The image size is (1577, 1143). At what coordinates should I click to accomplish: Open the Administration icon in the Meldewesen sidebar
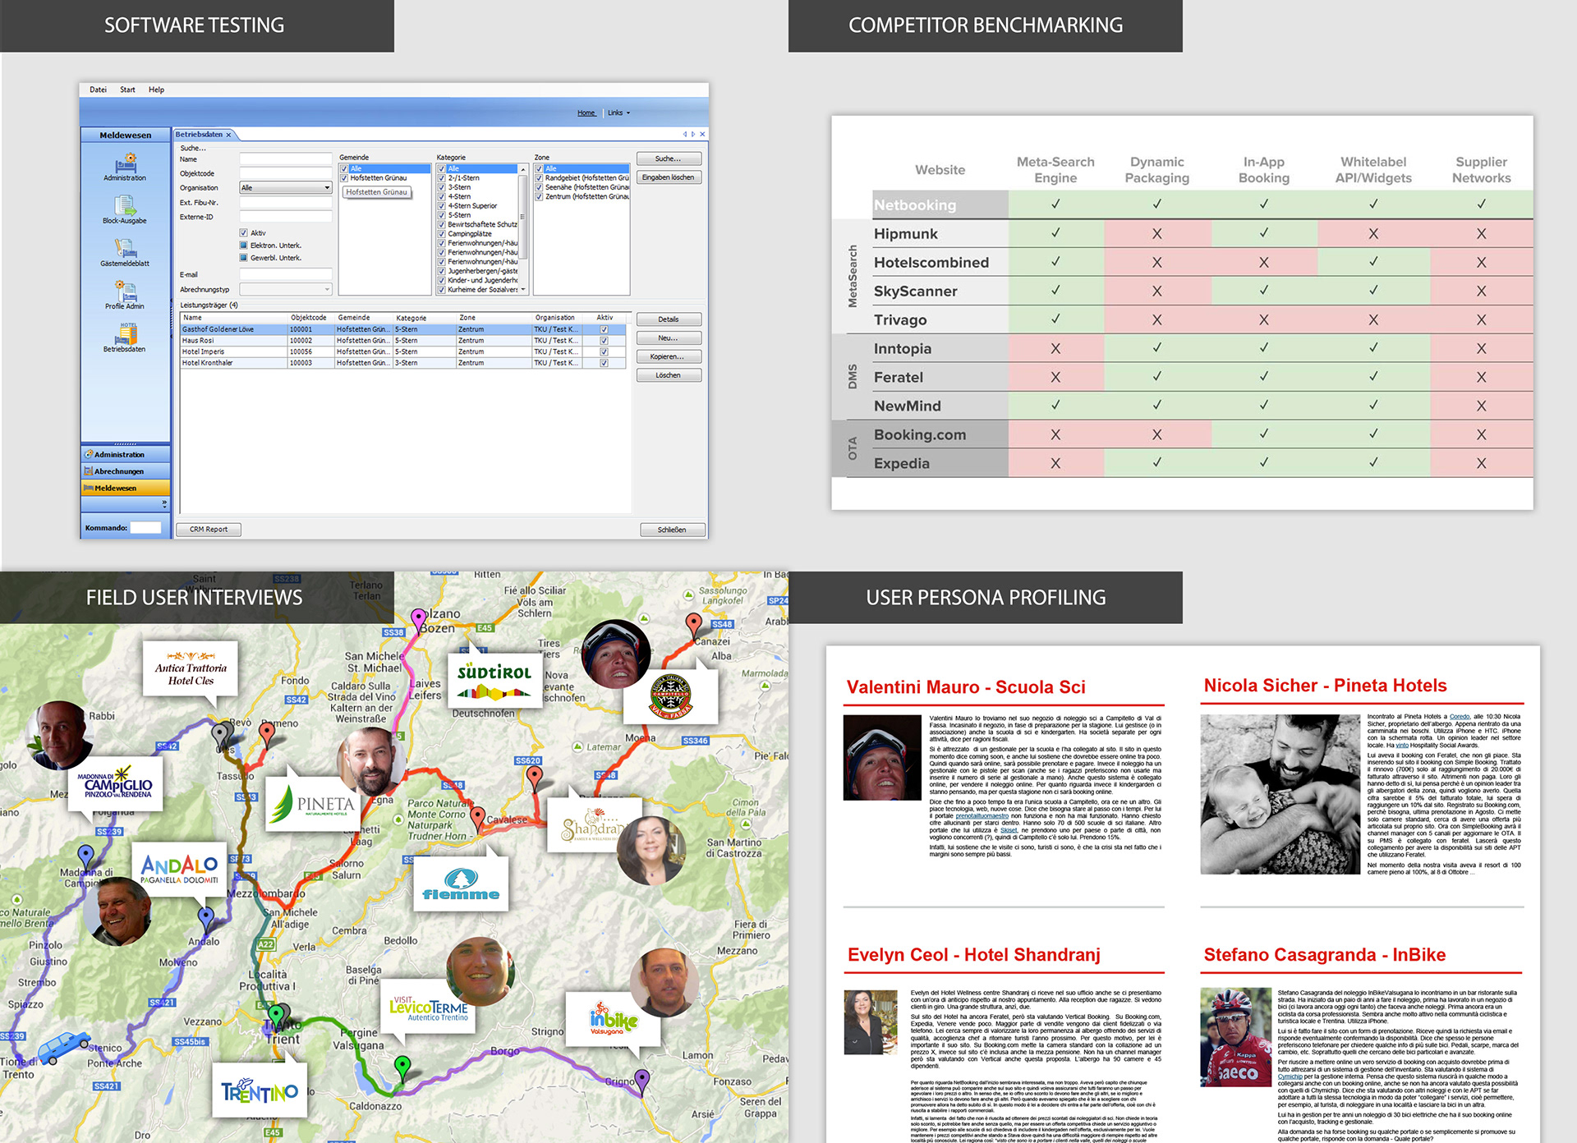(125, 167)
